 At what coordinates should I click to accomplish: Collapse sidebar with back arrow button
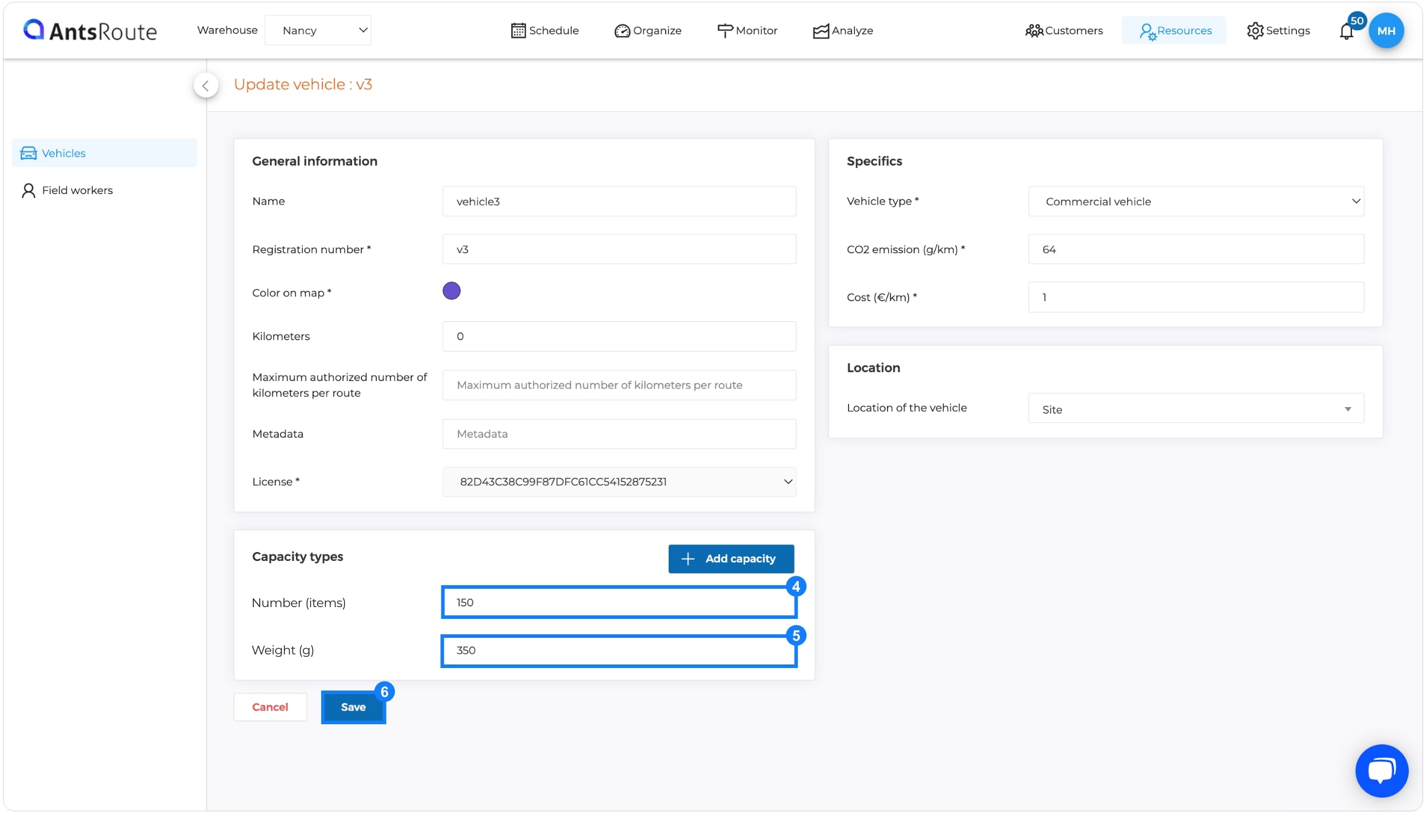tap(206, 85)
